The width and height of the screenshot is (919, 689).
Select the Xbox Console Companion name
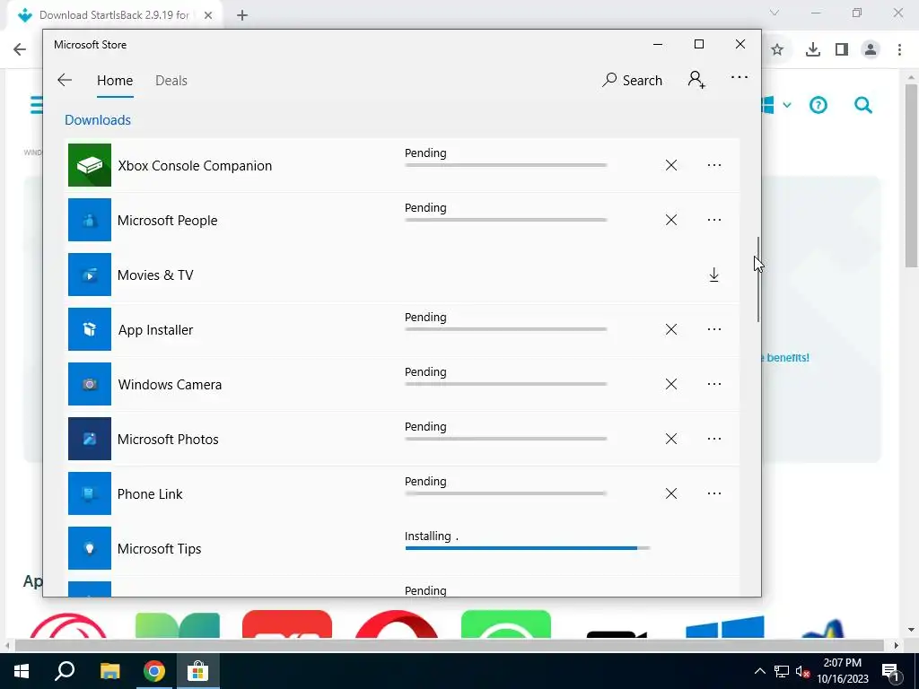[x=195, y=166]
